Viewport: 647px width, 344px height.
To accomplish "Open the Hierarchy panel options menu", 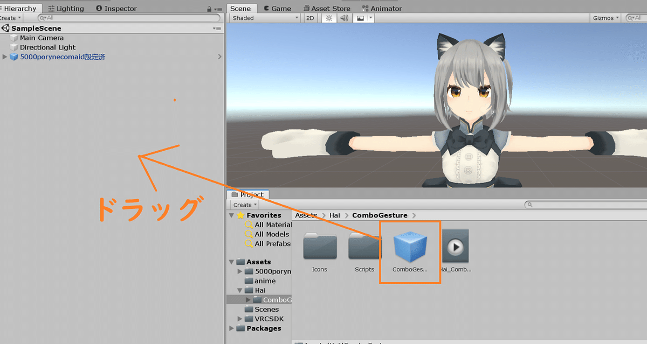I will coord(217,9).
